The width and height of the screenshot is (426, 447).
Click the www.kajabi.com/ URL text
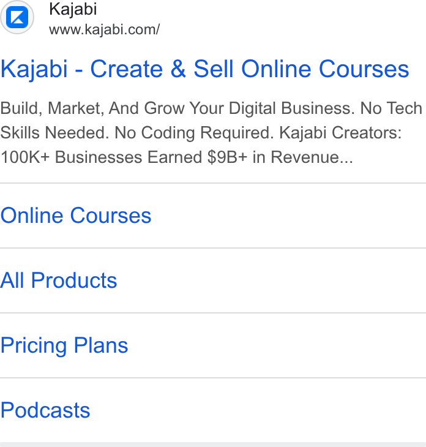tap(104, 29)
